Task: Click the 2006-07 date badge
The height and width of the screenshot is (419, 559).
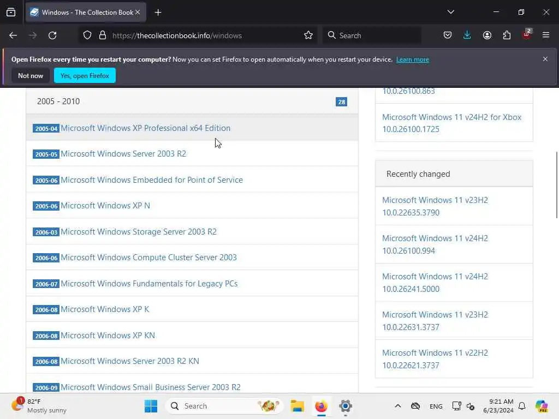Action: coord(46,284)
